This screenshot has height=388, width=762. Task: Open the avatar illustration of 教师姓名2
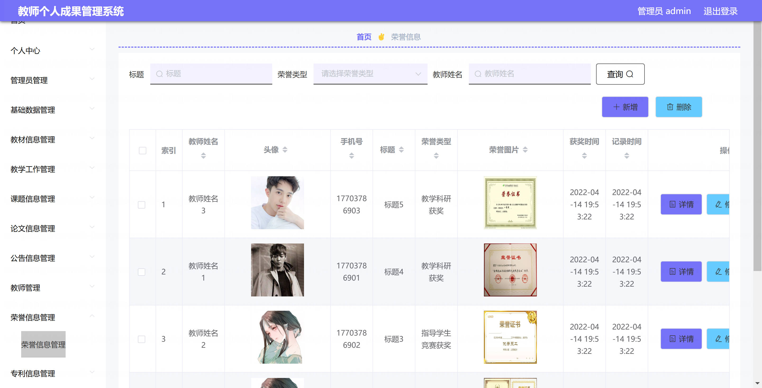point(278,337)
